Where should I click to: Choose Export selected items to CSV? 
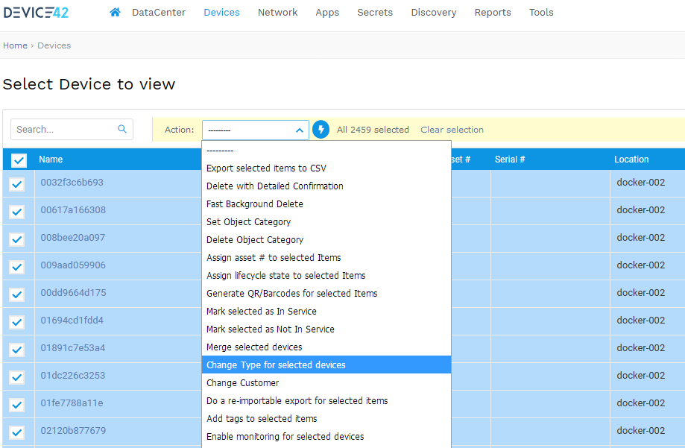click(x=266, y=168)
